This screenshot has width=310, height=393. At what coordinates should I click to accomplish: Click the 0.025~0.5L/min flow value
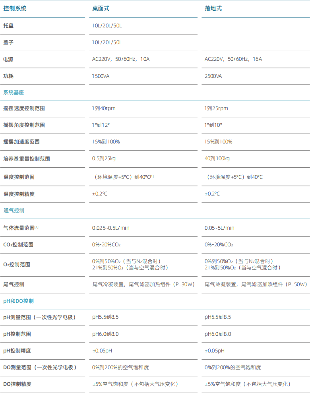pyautogui.click(x=111, y=228)
